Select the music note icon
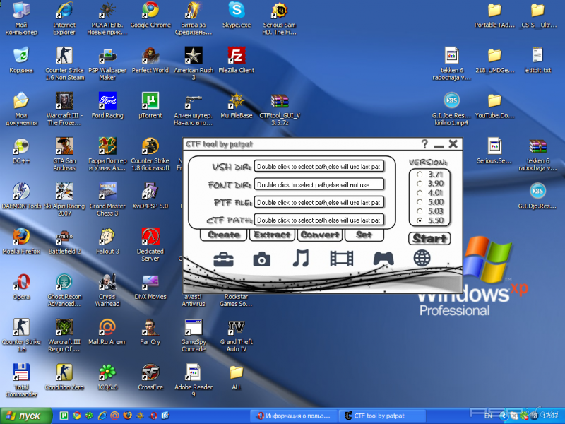The height and width of the screenshot is (424, 565). [301, 259]
